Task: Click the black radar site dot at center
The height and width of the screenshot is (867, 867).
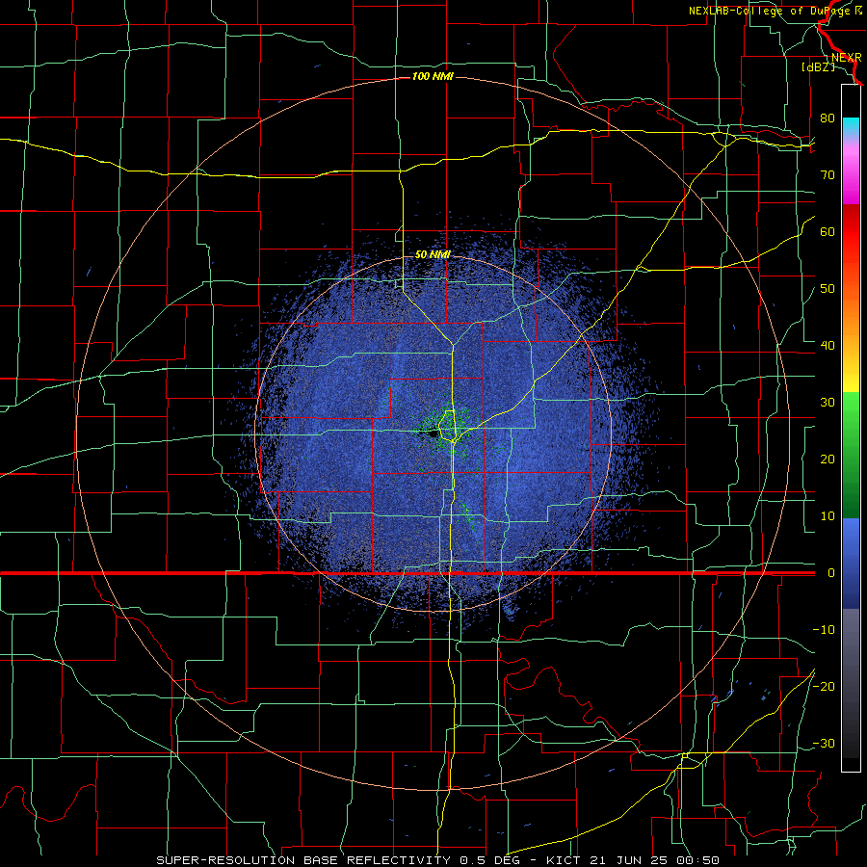Action: [x=433, y=434]
